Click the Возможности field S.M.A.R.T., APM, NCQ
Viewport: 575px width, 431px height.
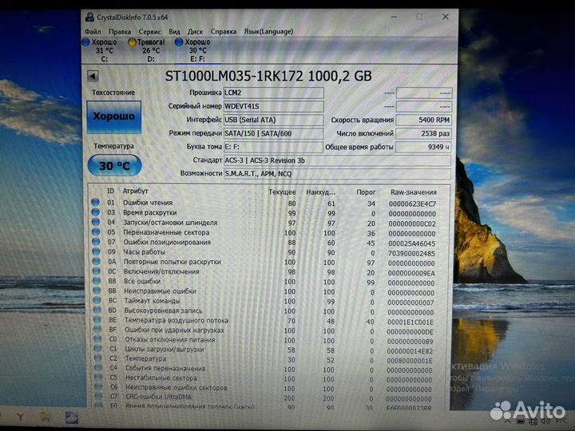point(337,174)
